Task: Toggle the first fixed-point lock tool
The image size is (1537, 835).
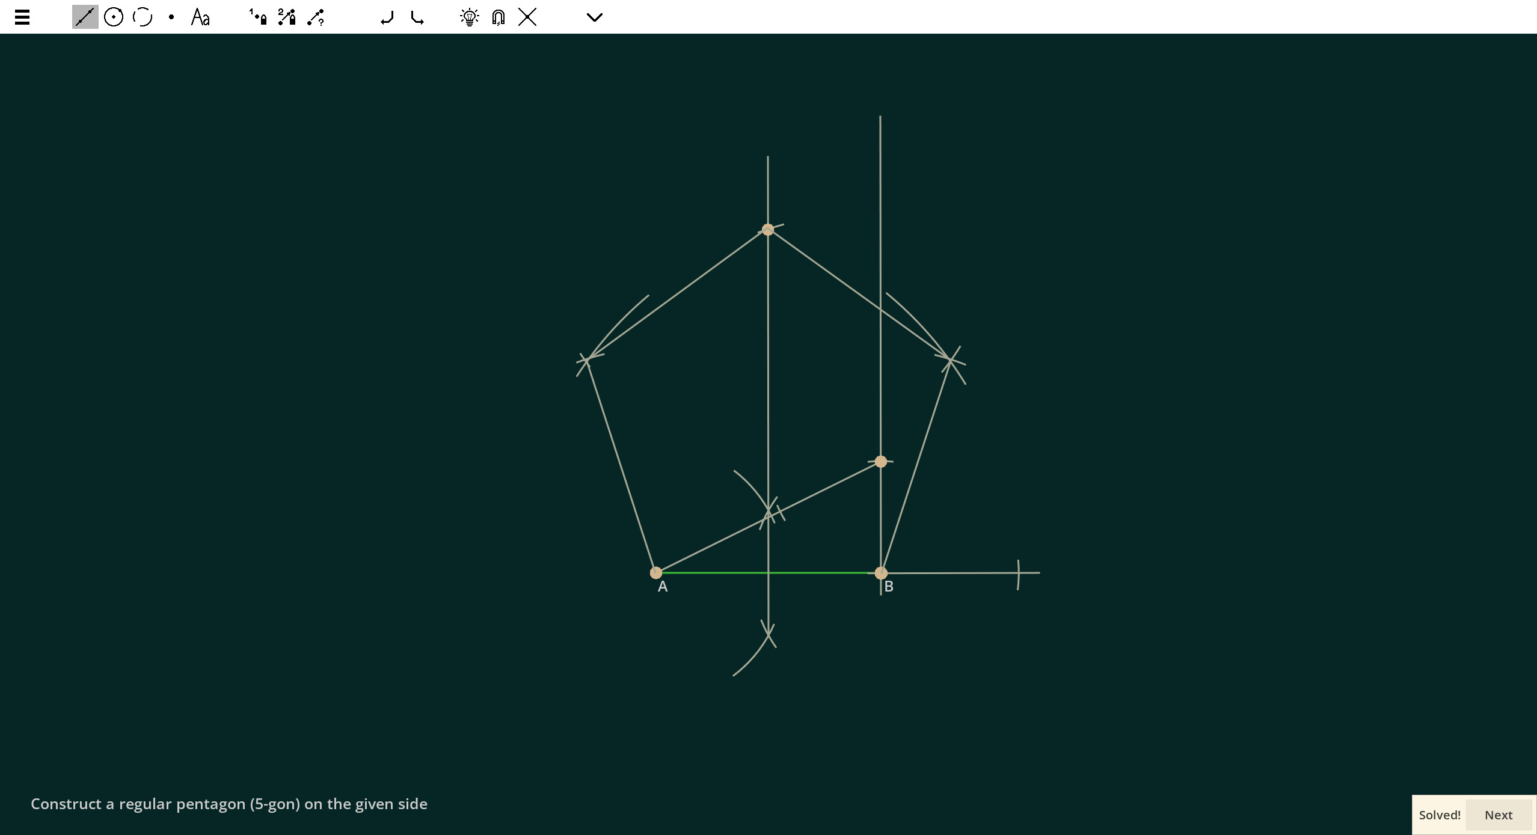Action: (x=257, y=17)
